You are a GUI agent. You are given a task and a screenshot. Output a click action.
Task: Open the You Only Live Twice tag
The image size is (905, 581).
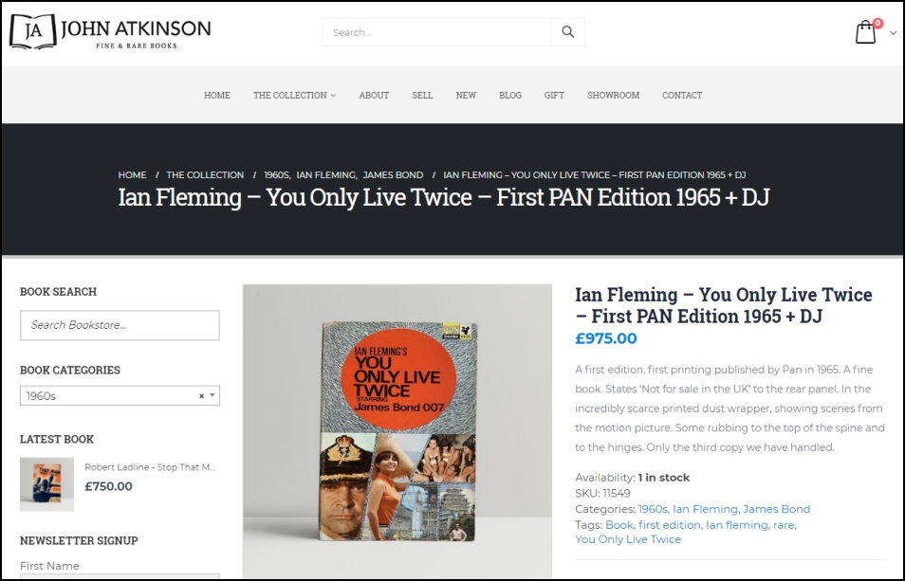pyautogui.click(x=628, y=539)
